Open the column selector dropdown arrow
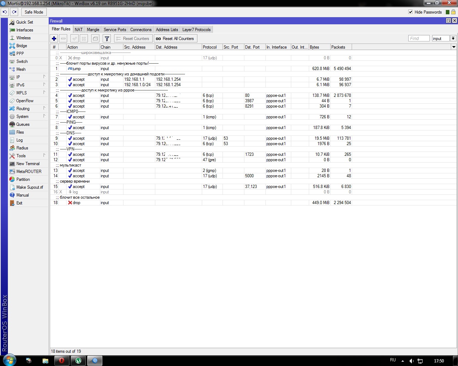458x366 pixels. [x=454, y=47]
